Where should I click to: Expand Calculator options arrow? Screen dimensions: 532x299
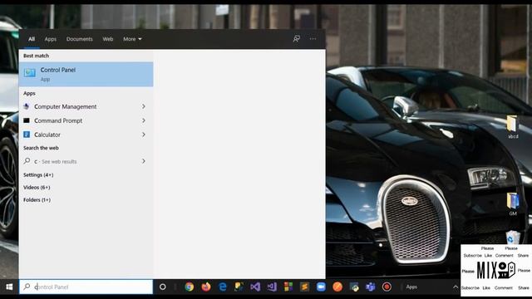(x=144, y=135)
